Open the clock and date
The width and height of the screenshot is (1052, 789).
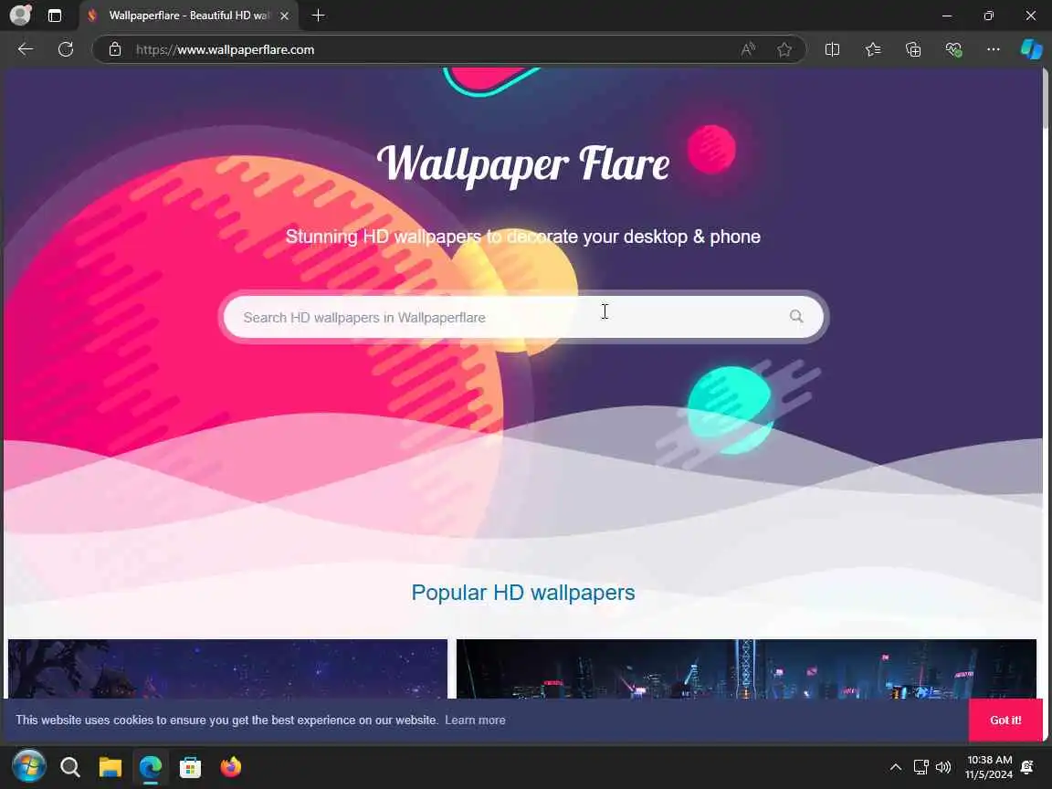tap(989, 767)
